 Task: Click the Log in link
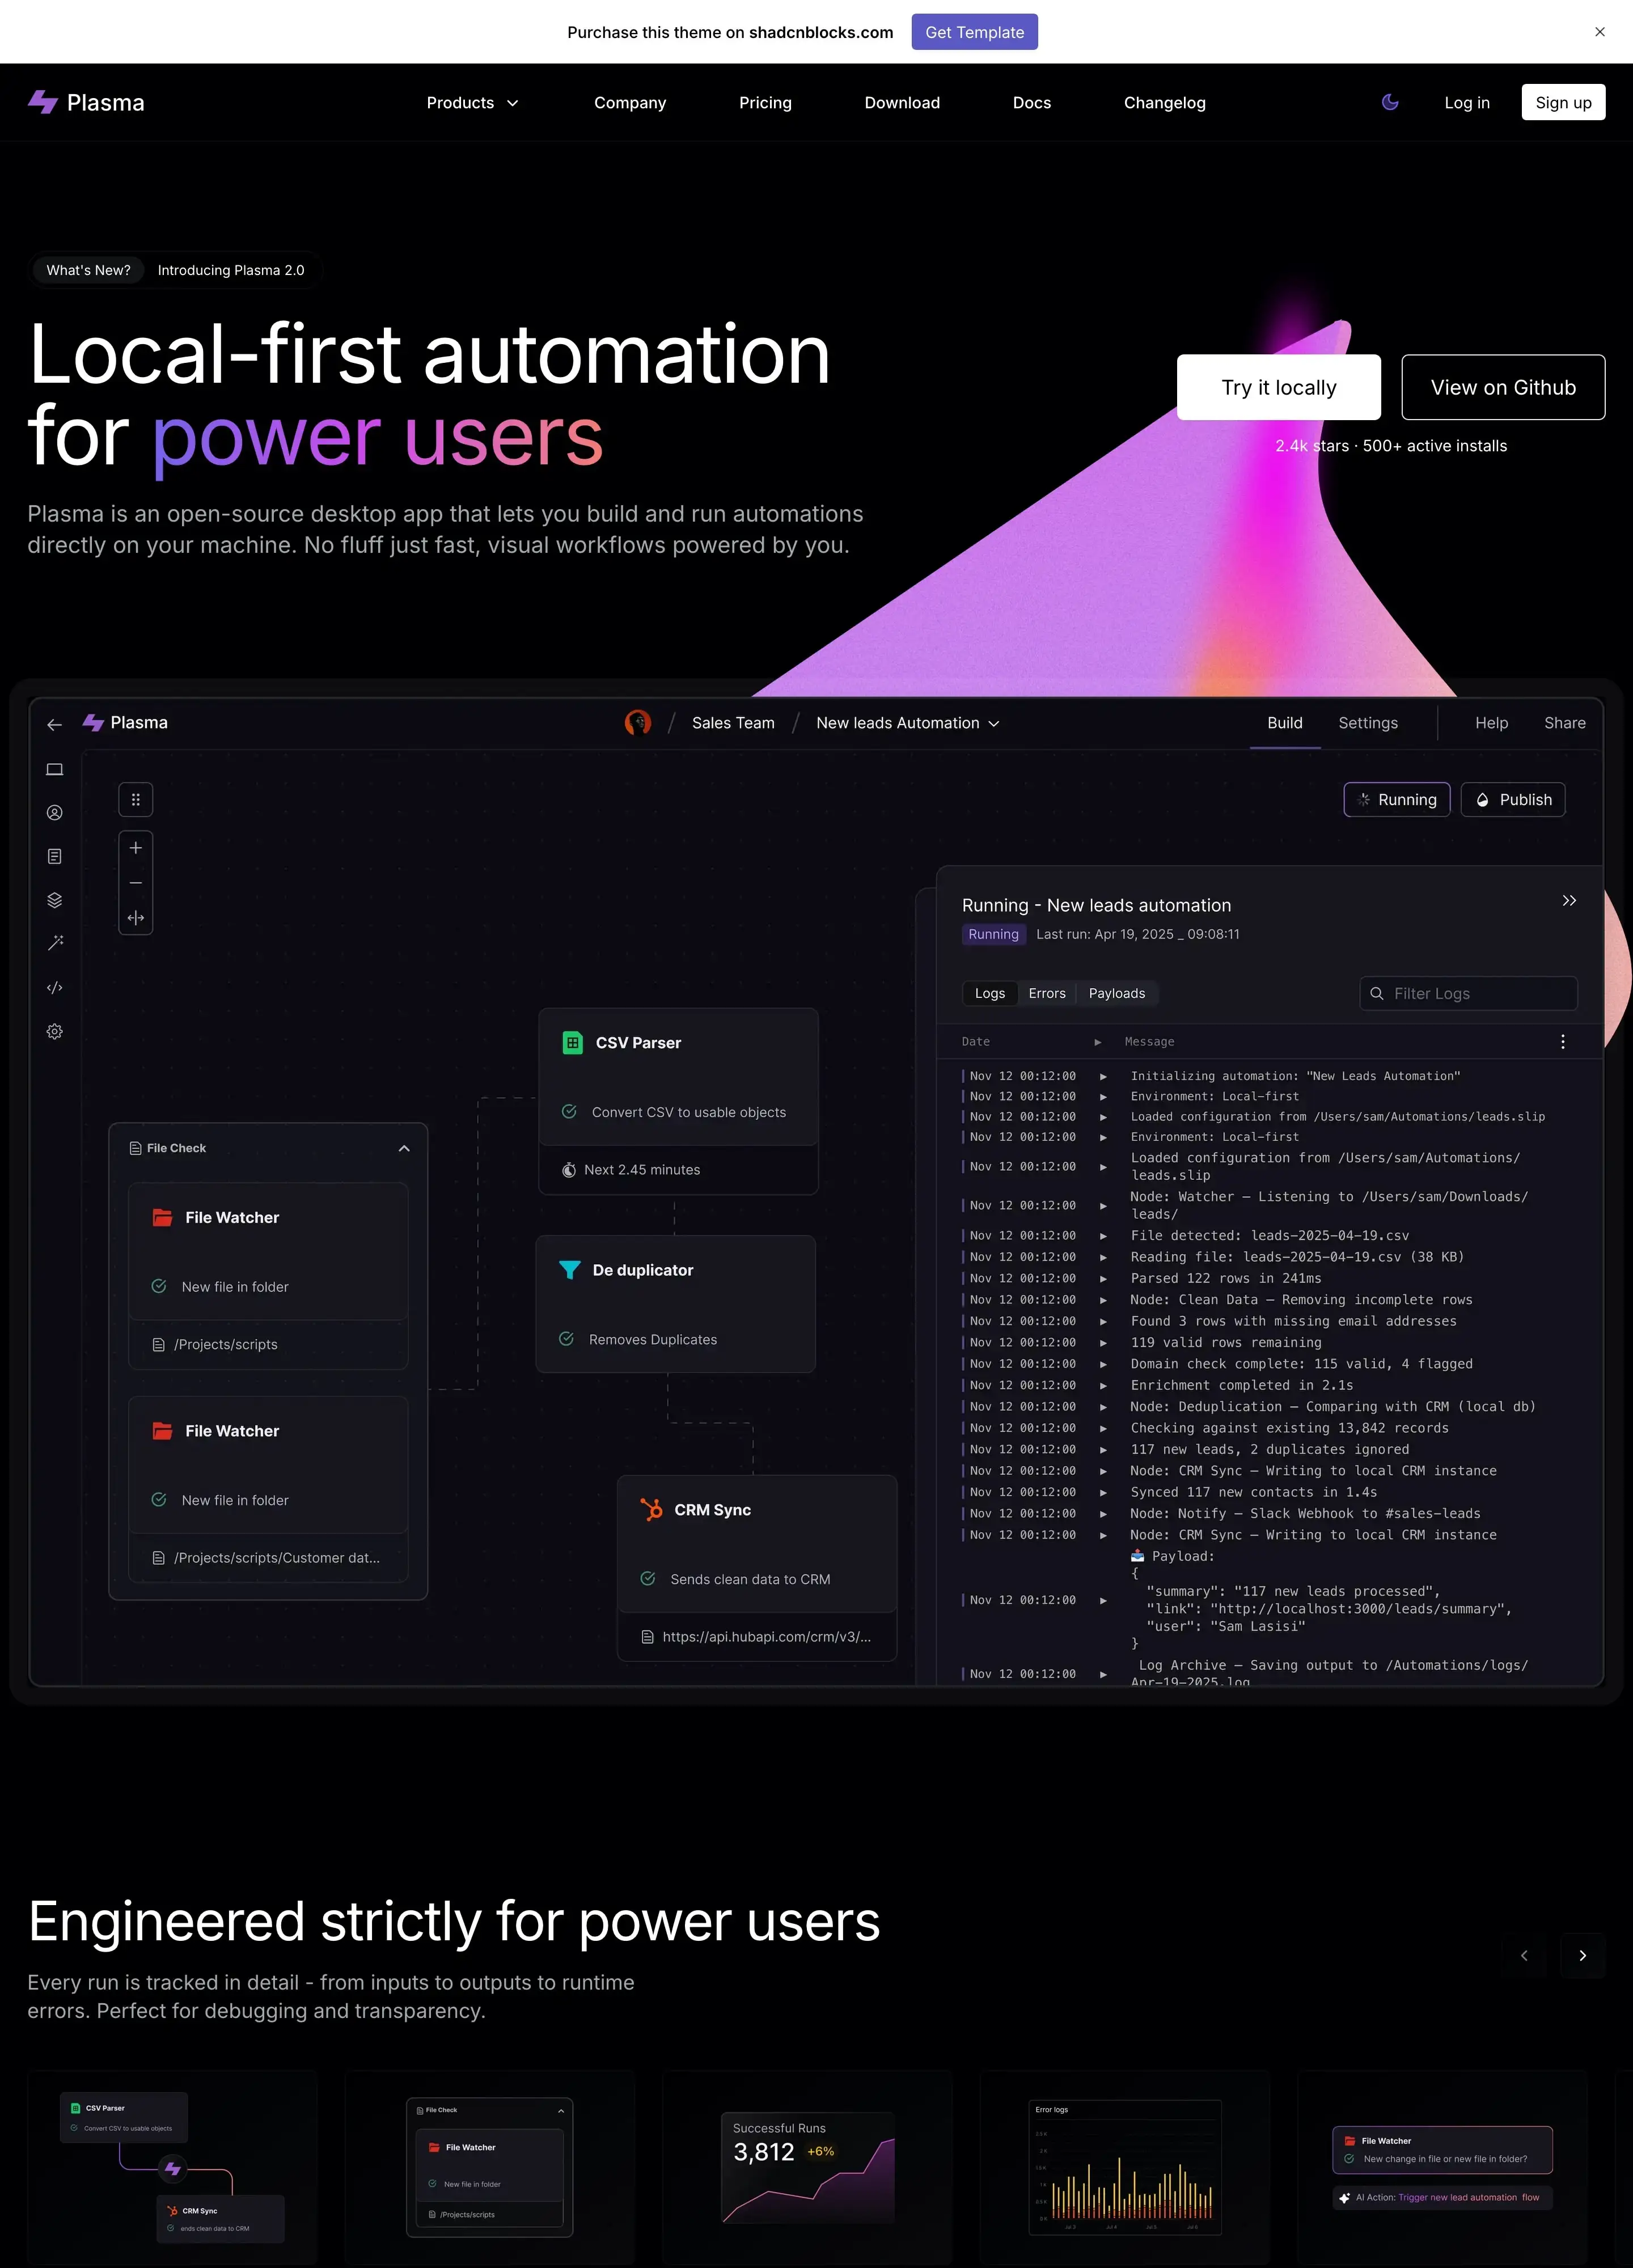[1466, 103]
